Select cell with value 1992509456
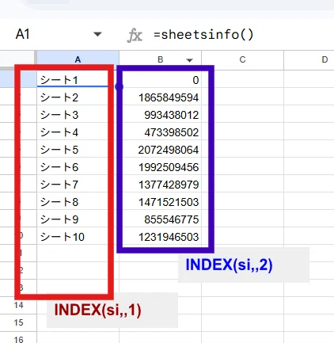The height and width of the screenshot is (343, 334). tap(161, 166)
